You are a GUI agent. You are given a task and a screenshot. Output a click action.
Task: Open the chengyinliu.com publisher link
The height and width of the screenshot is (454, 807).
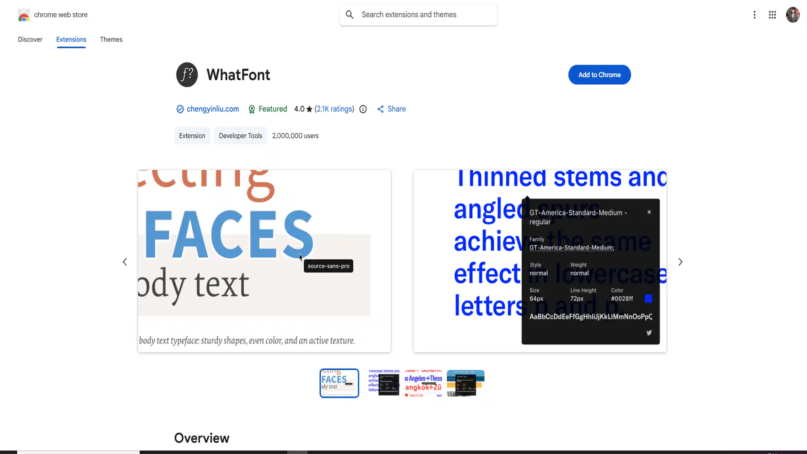pos(213,109)
